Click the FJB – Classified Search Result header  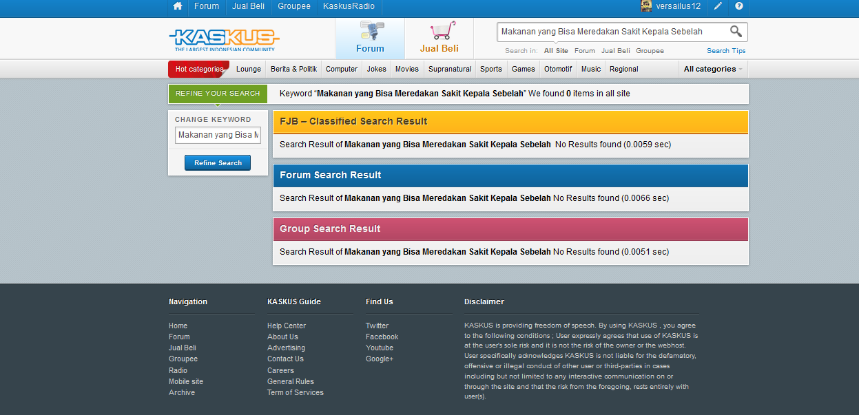tap(510, 122)
